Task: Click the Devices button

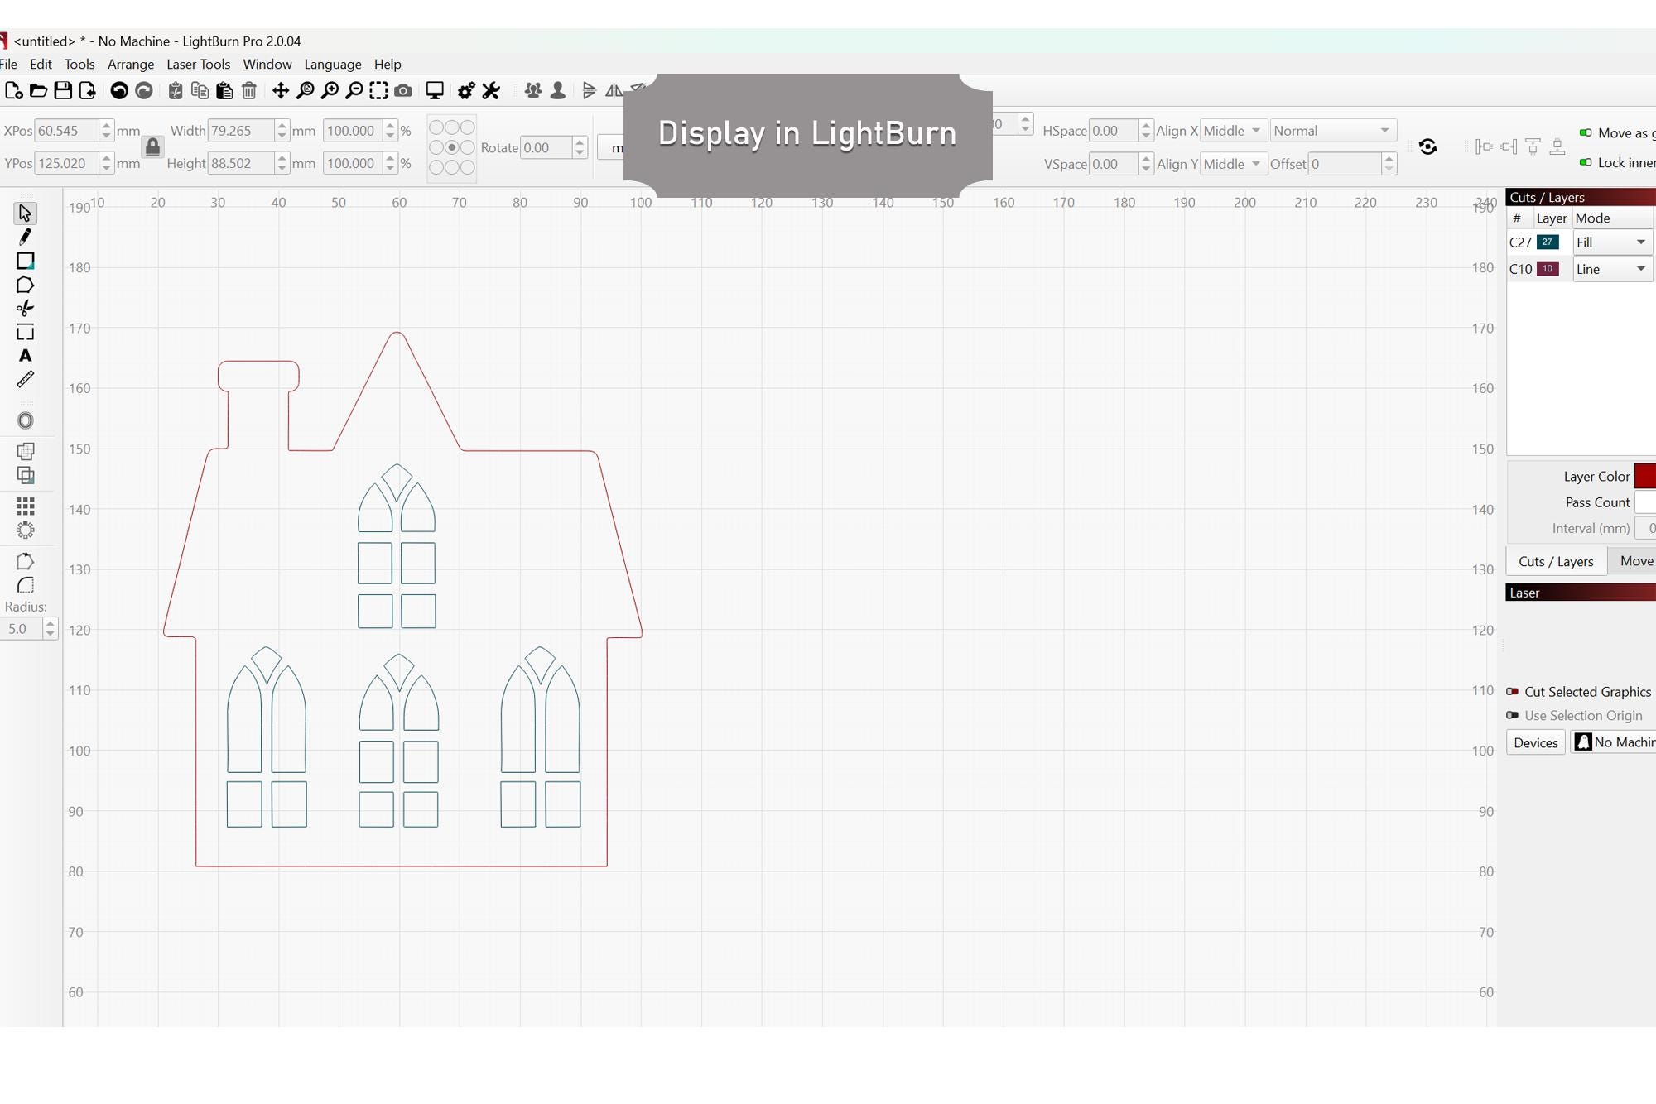Action: click(1536, 742)
